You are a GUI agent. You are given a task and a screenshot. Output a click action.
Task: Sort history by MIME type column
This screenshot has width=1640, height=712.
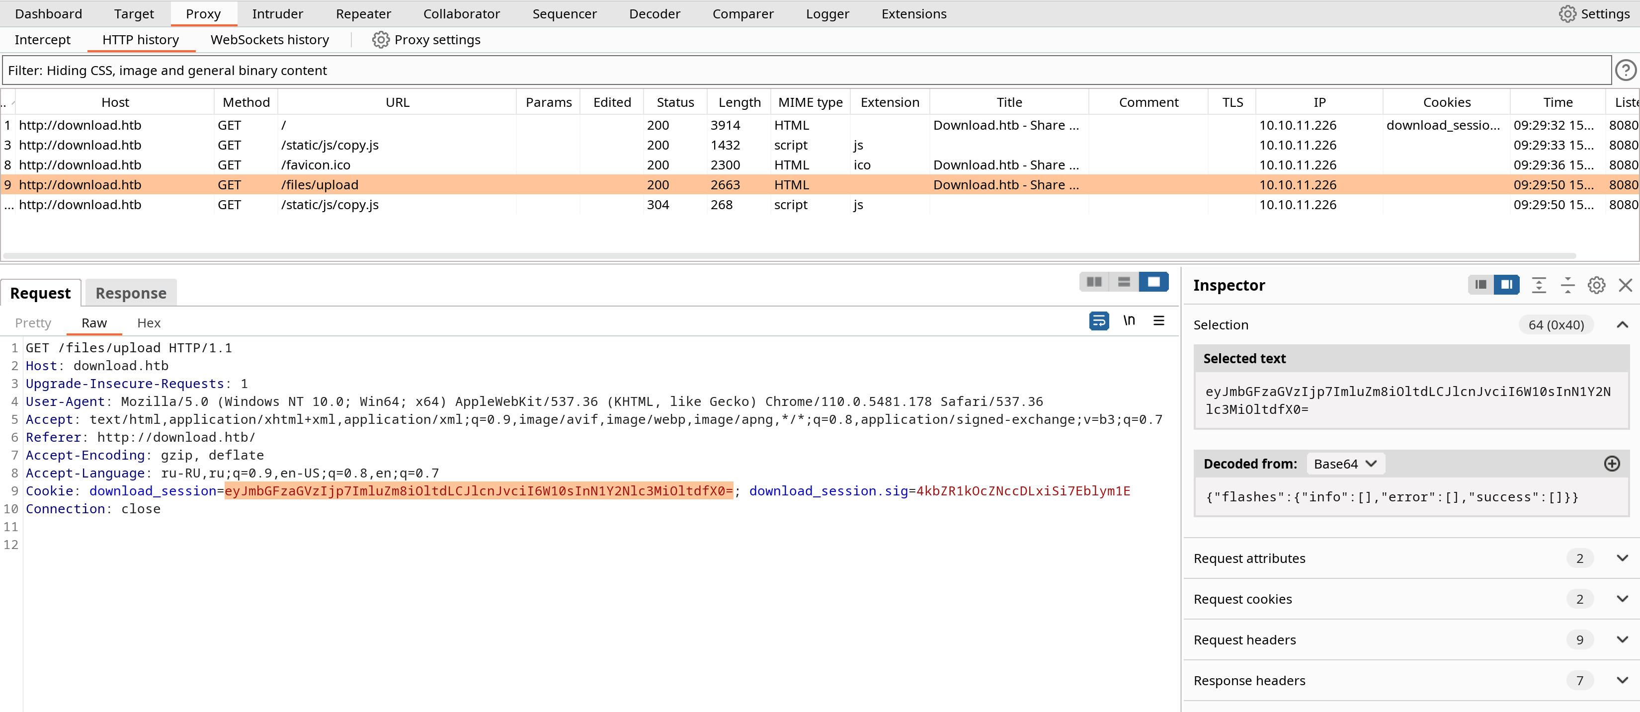point(811,102)
